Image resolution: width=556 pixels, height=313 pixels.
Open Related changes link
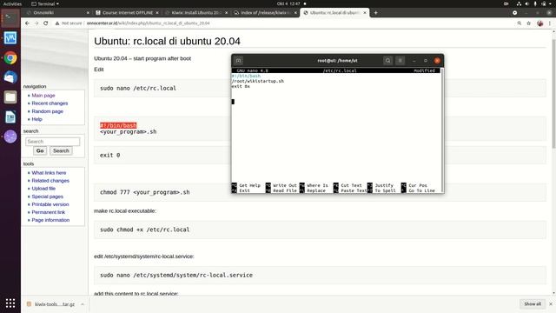pos(50,181)
